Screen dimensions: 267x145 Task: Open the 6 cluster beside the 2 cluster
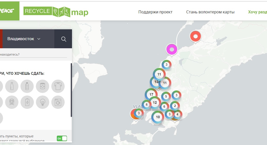[x=164, y=107]
